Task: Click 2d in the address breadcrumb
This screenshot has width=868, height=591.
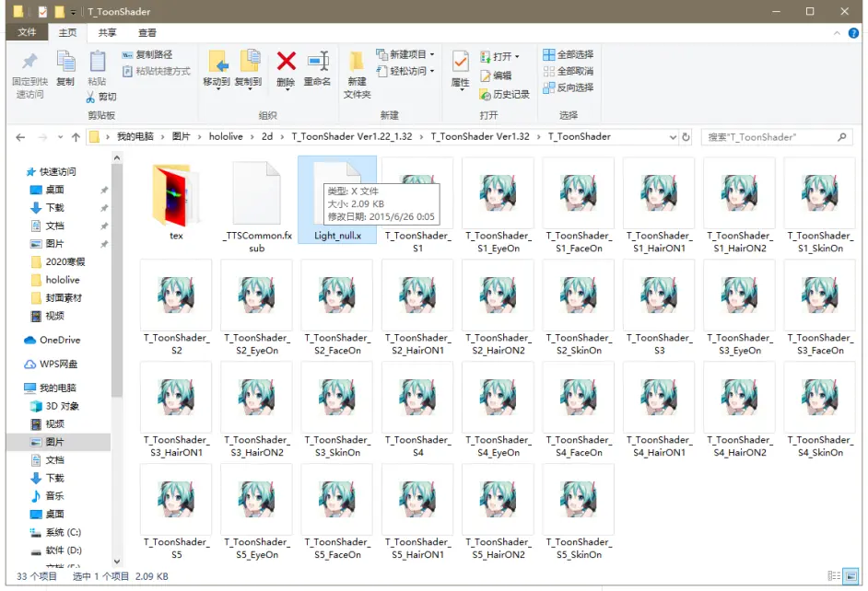Action: pos(267,136)
